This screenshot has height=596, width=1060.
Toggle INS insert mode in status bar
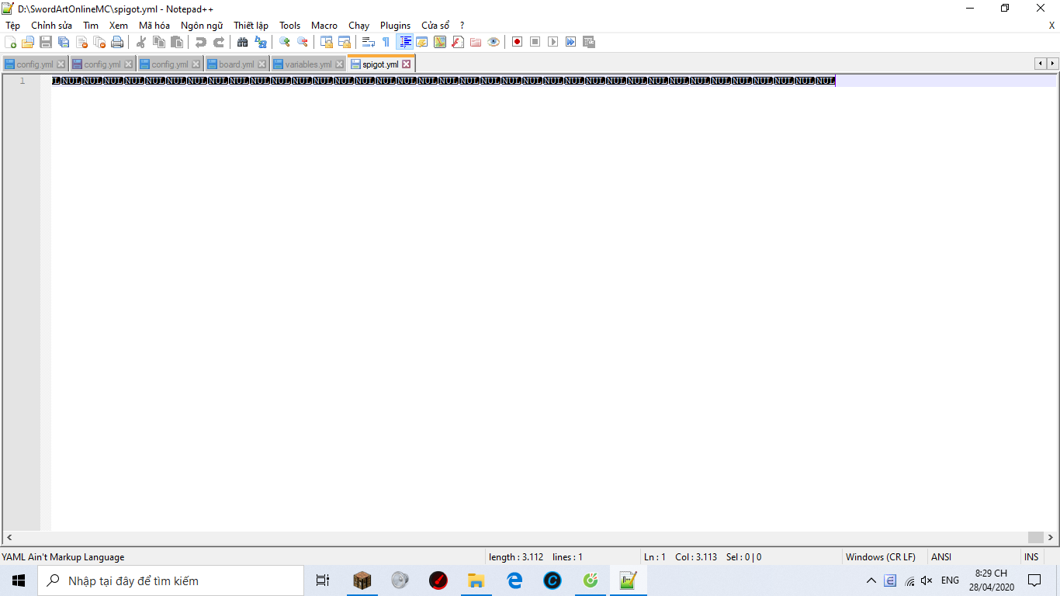[1031, 557]
